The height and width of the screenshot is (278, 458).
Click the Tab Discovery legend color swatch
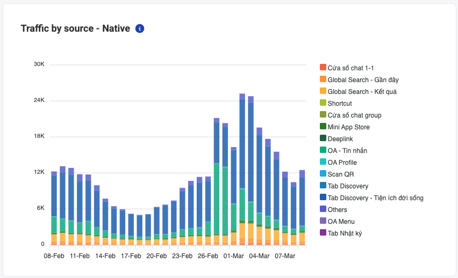(x=323, y=186)
